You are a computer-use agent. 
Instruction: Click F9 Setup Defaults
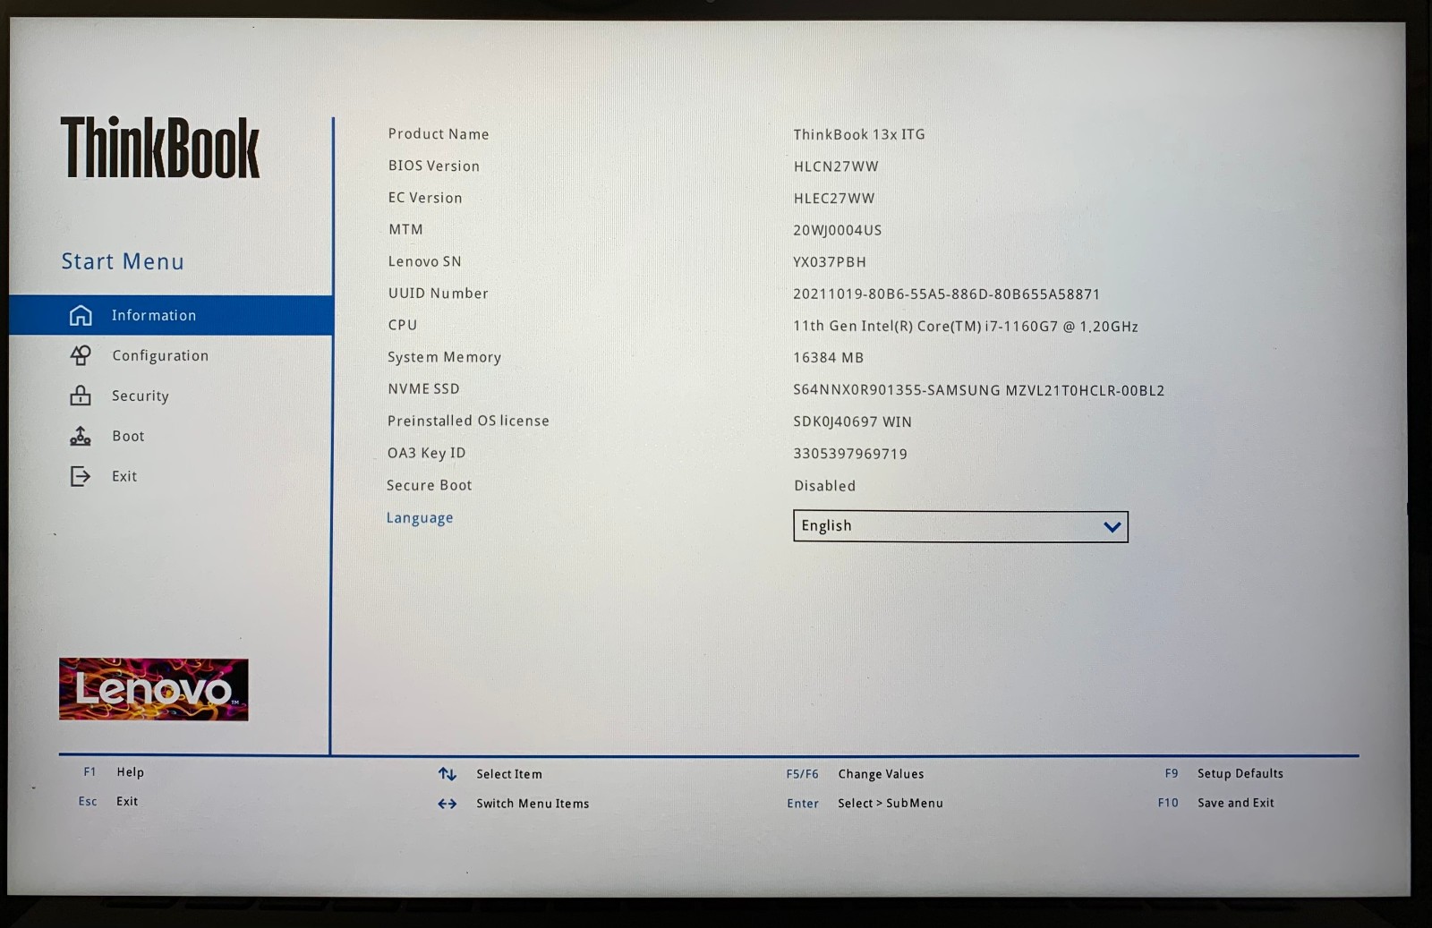click(x=1223, y=773)
